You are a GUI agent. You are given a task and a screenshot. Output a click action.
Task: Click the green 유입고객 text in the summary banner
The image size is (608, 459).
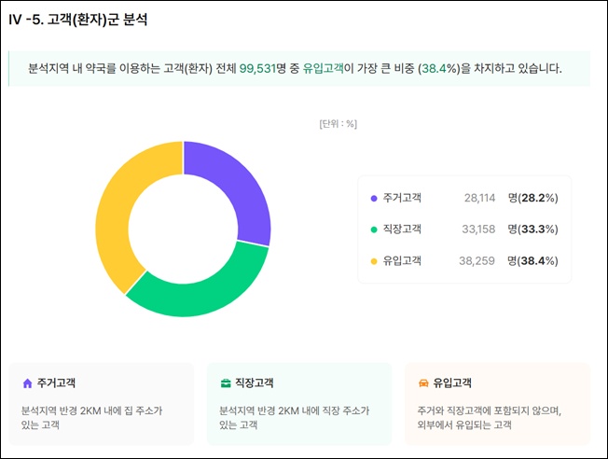point(323,69)
